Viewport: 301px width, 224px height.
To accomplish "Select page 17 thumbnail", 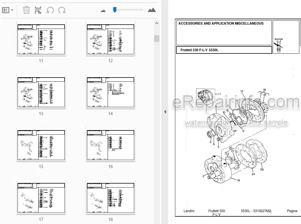I will coord(41,198).
